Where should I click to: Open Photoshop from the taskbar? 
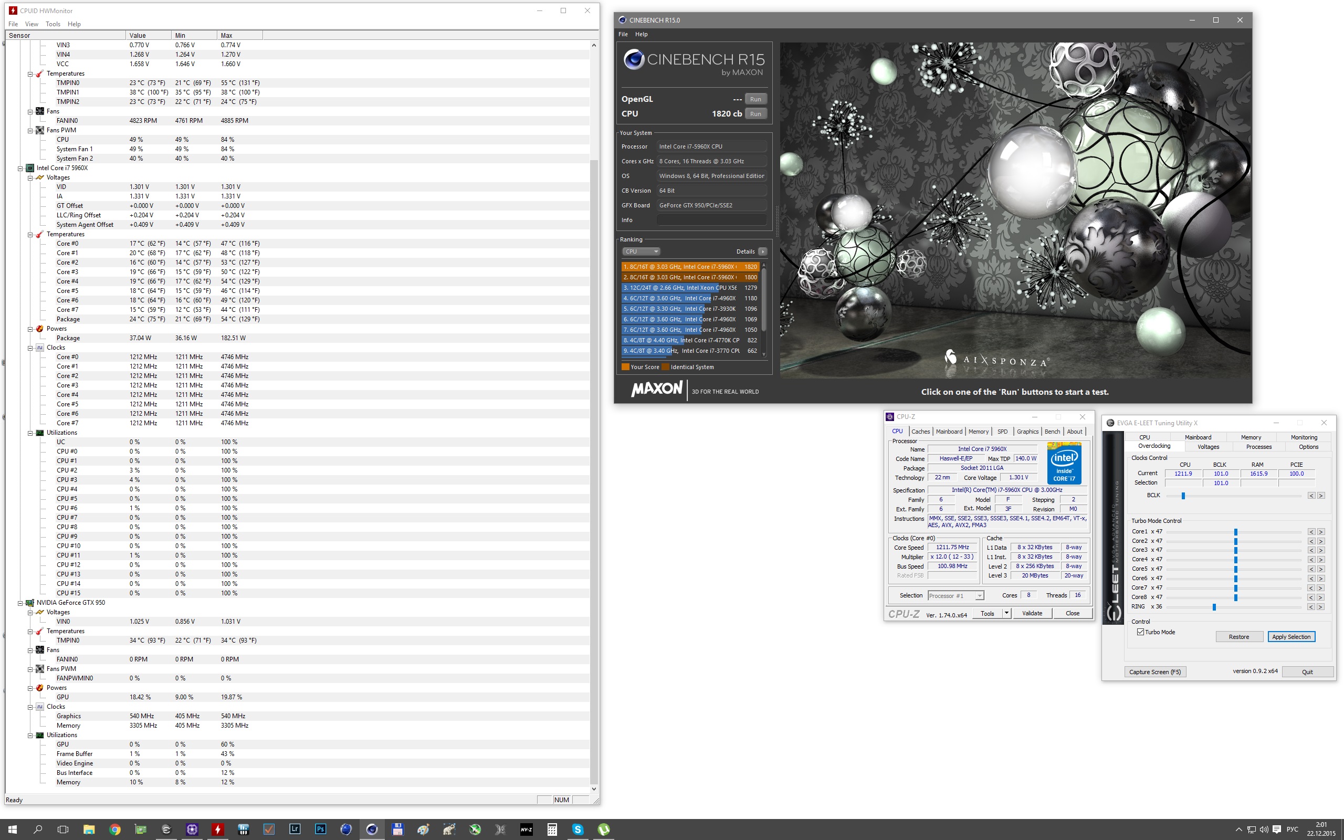pyautogui.click(x=320, y=829)
